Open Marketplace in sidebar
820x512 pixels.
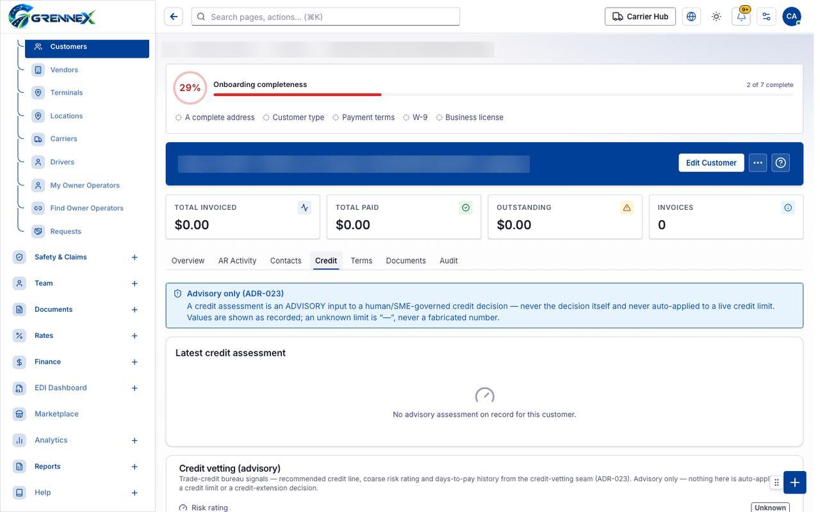click(56, 414)
